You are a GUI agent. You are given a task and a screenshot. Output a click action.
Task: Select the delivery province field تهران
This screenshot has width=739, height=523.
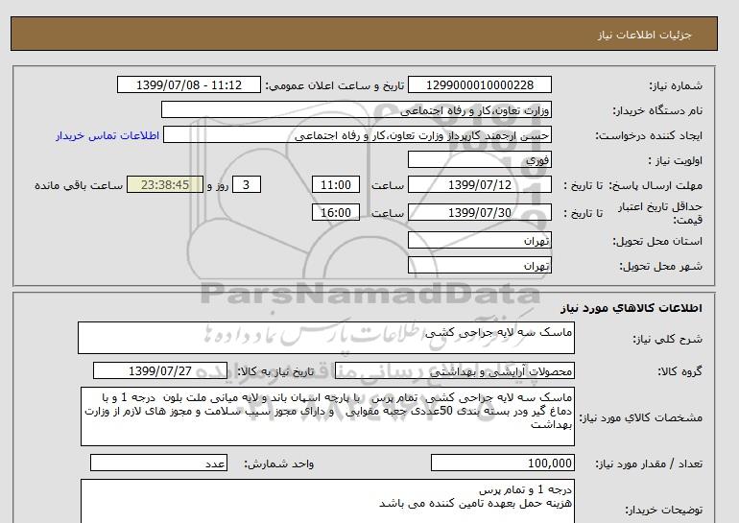coord(479,240)
